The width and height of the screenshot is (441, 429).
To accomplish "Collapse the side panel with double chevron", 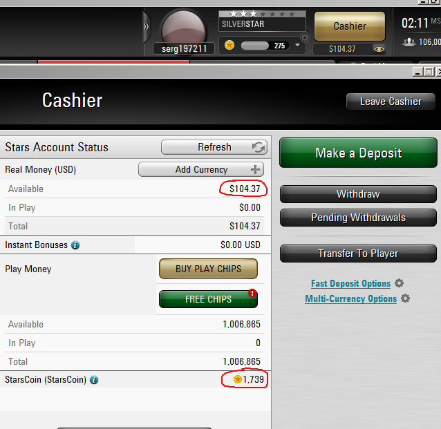I will tap(146, 27).
